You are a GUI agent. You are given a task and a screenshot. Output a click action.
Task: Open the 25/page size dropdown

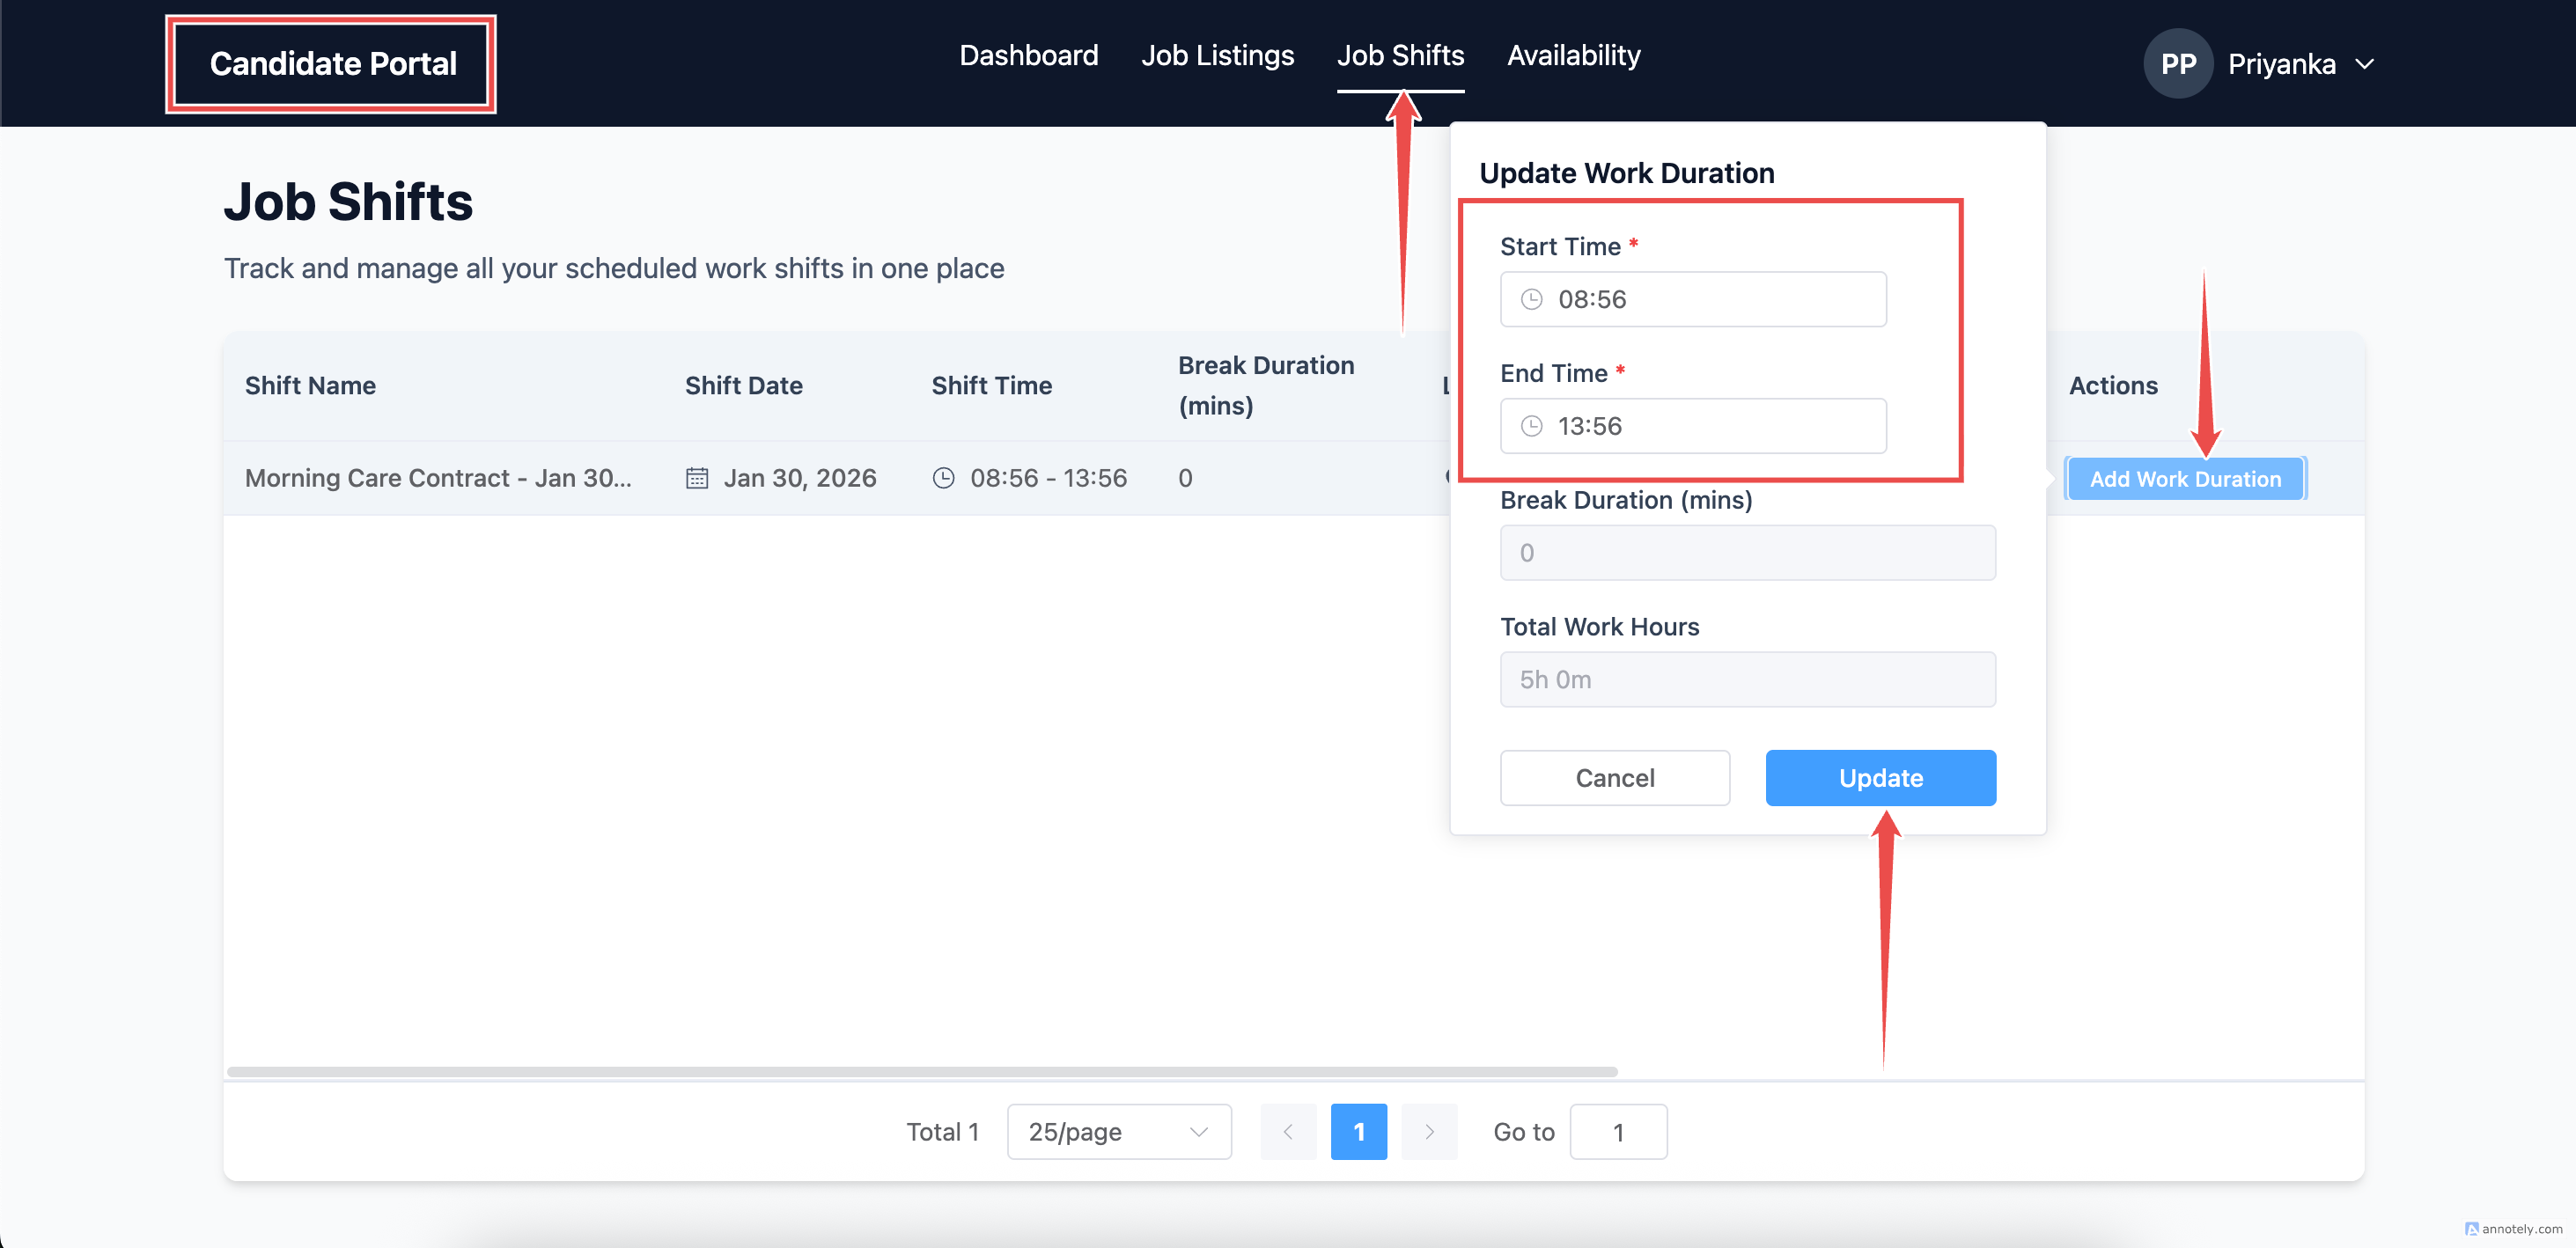[x=1118, y=1132]
